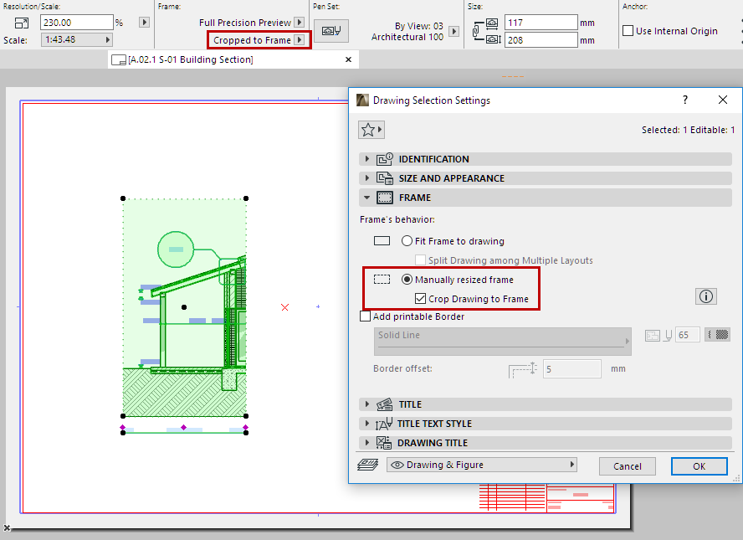Click the ArchiCAD dialog title icon
This screenshot has width=743, height=540.
(363, 100)
